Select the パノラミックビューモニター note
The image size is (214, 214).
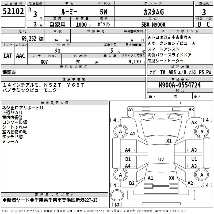pos(32,90)
